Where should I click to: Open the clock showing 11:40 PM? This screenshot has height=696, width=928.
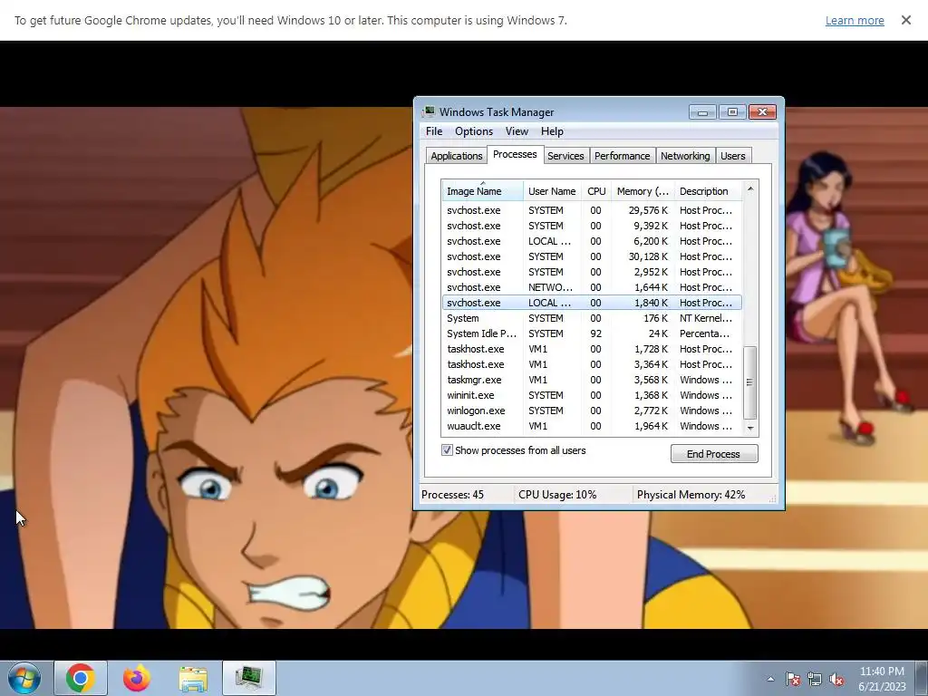882,679
